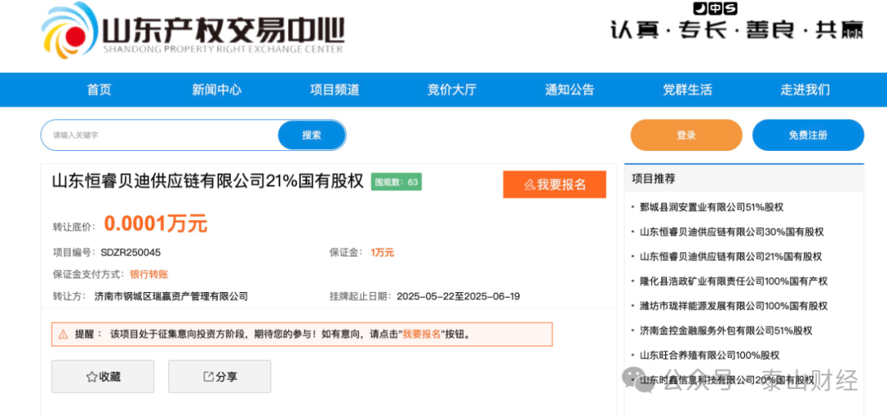The height and width of the screenshot is (416, 887).
Task: Click the share icon on 分享 button
Action: pyautogui.click(x=208, y=377)
